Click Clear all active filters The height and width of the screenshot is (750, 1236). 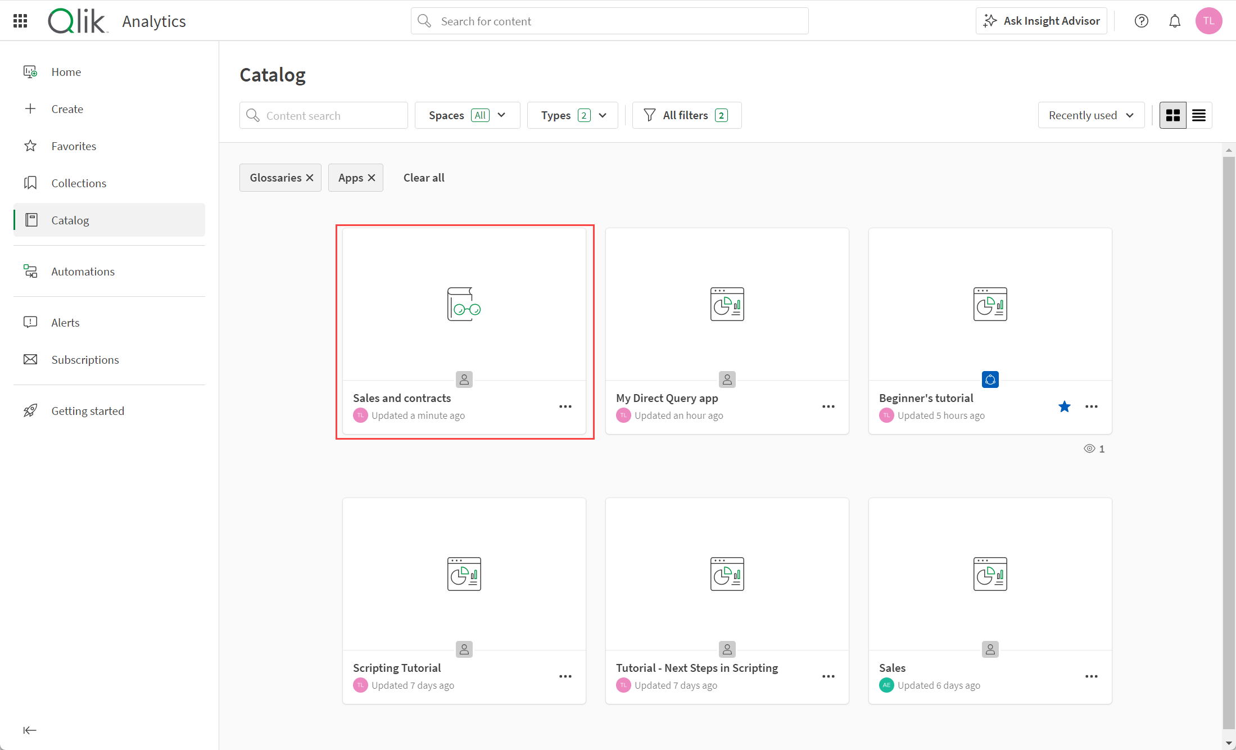click(x=423, y=178)
